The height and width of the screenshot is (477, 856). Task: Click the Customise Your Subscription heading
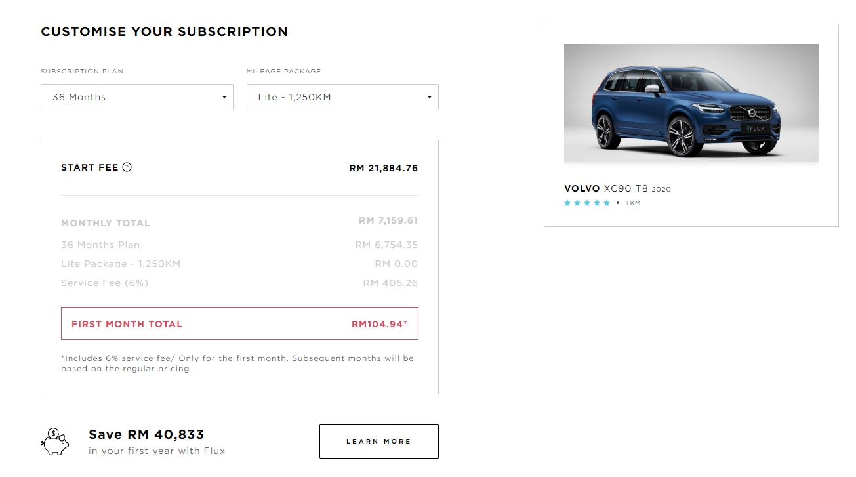(x=164, y=31)
